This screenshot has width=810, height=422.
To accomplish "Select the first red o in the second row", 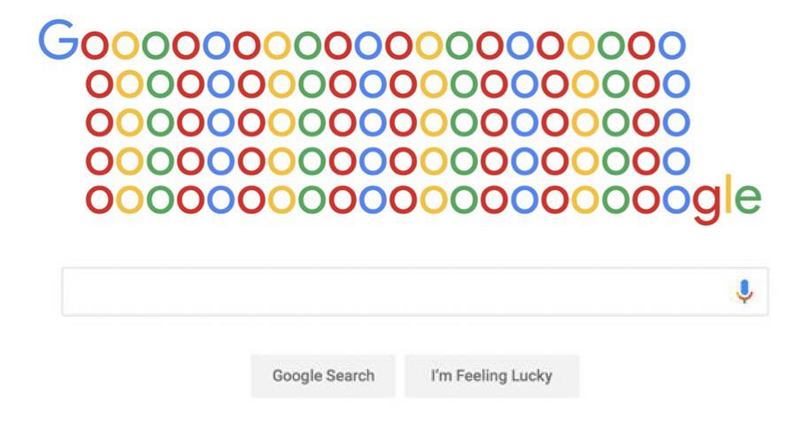I will (100, 85).
